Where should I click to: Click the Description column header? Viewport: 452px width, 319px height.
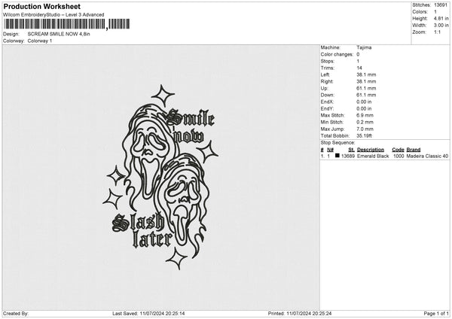tap(371, 150)
